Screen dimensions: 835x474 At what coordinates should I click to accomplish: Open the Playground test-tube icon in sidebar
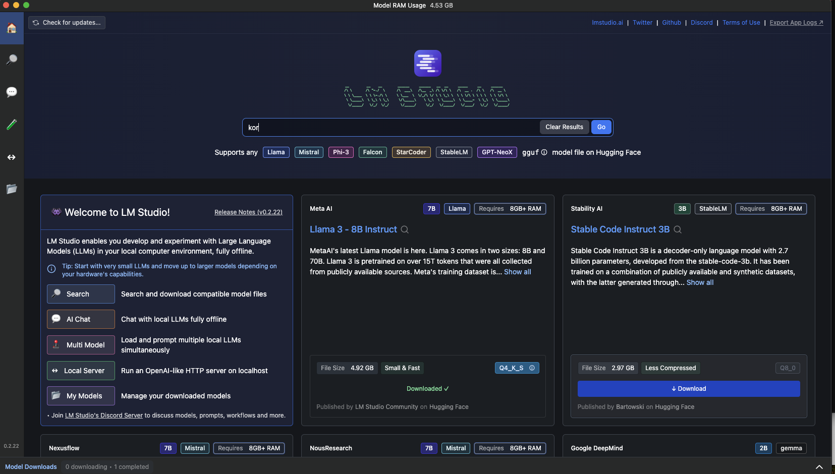coord(12,124)
